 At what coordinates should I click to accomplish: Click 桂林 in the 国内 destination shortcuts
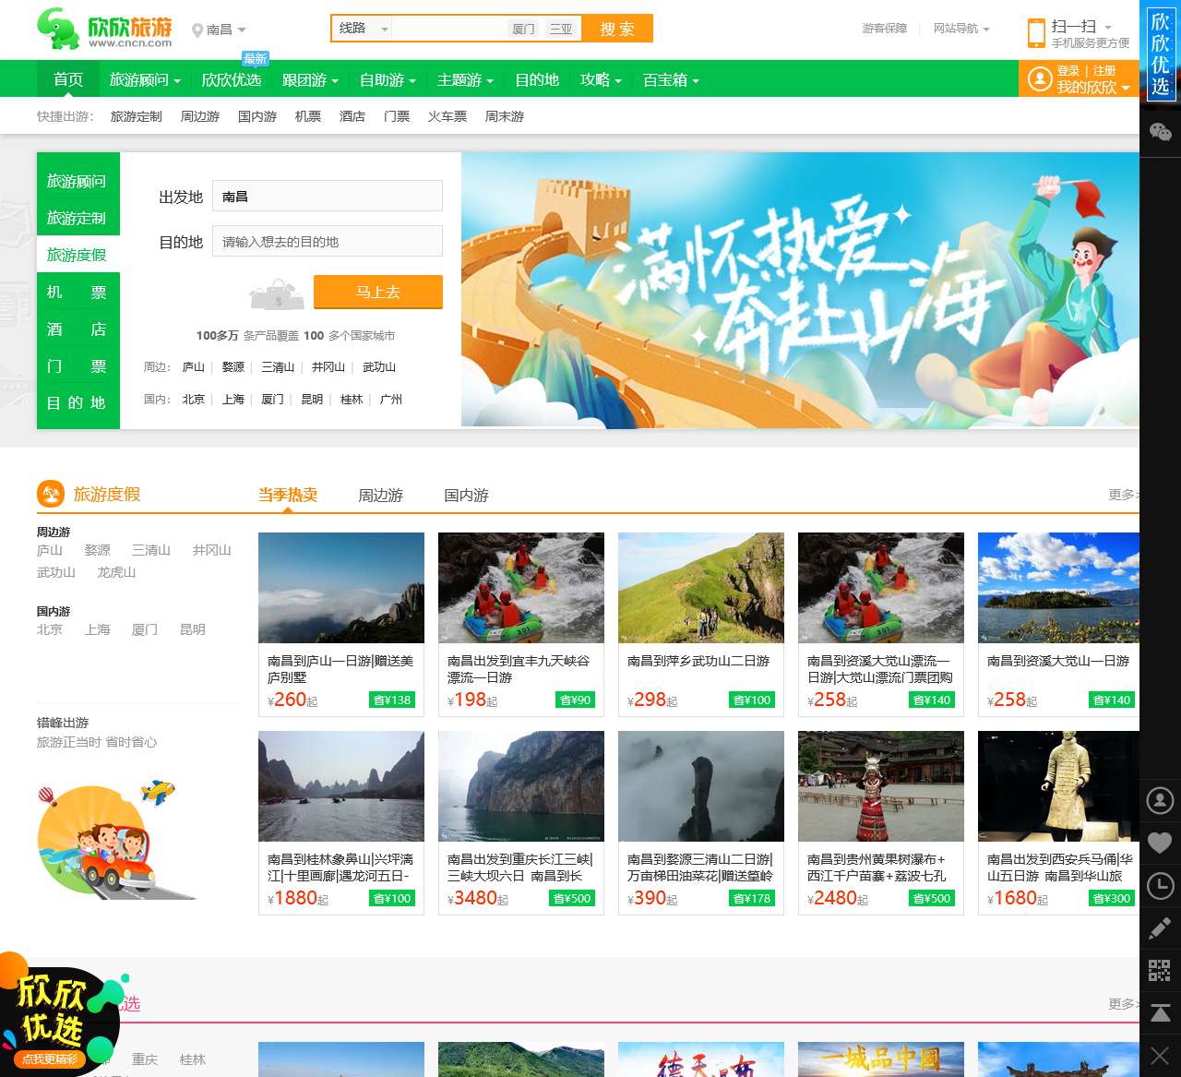tap(352, 400)
